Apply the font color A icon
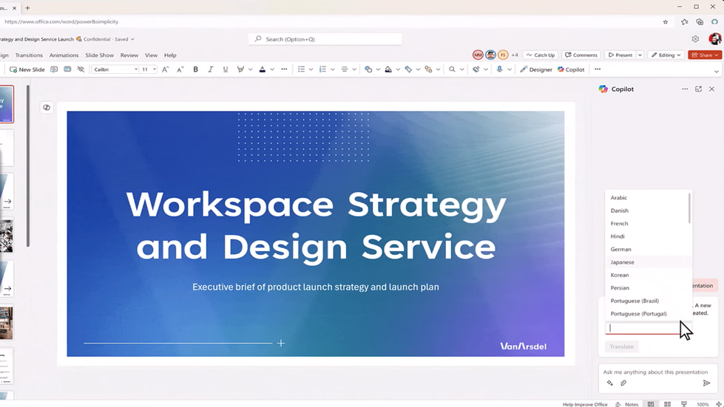 pos(263,69)
